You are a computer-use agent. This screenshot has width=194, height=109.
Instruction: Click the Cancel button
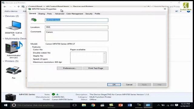[129, 84]
